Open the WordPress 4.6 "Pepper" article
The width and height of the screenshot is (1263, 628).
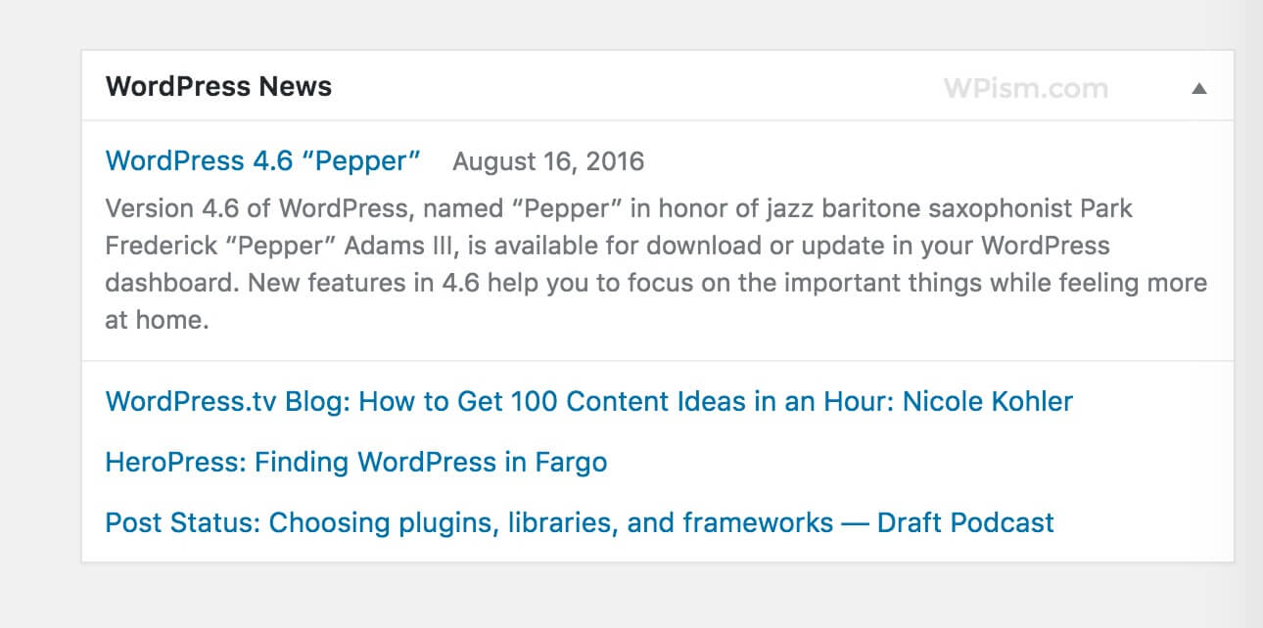[x=262, y=161]
